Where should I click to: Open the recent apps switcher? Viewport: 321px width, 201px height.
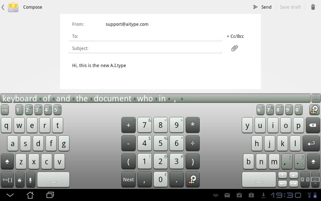(x=50, y=195)
